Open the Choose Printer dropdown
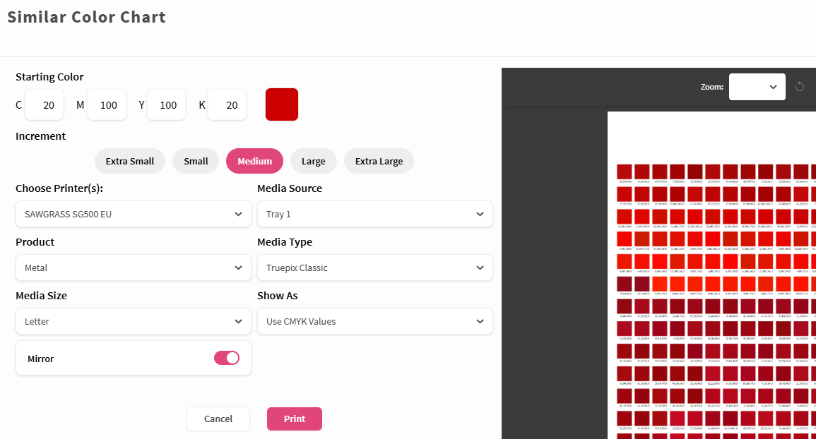816x439 pixels. pyautogui.click(x=134, y=215)
